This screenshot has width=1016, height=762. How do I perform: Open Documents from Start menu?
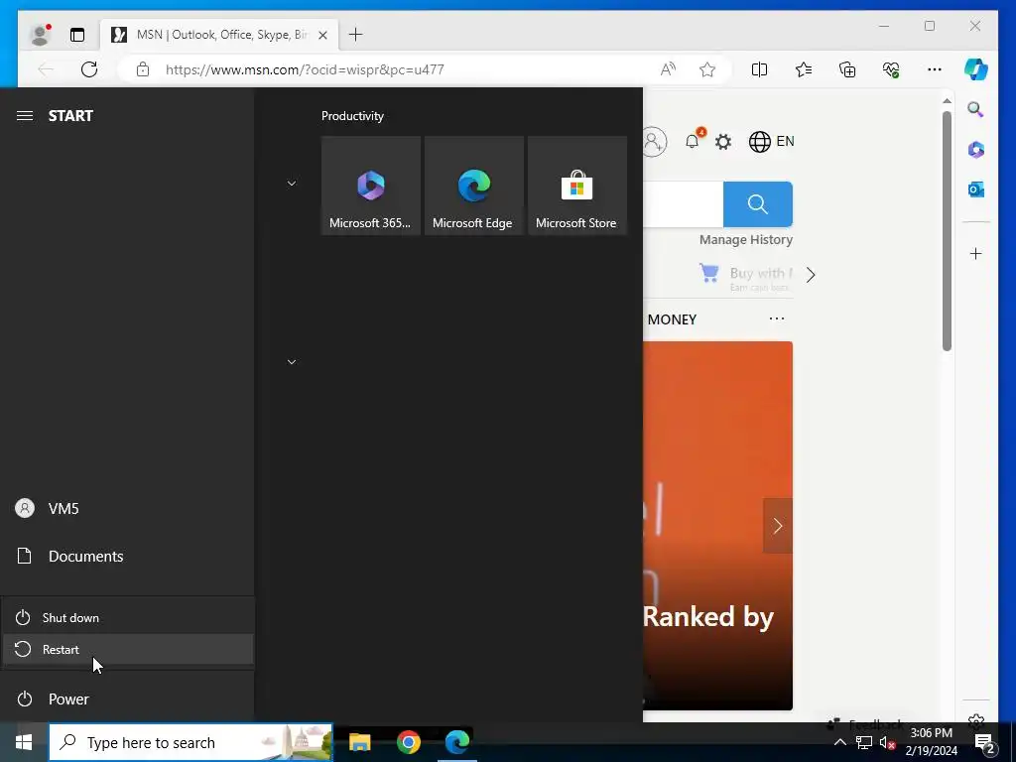[128, 556]
